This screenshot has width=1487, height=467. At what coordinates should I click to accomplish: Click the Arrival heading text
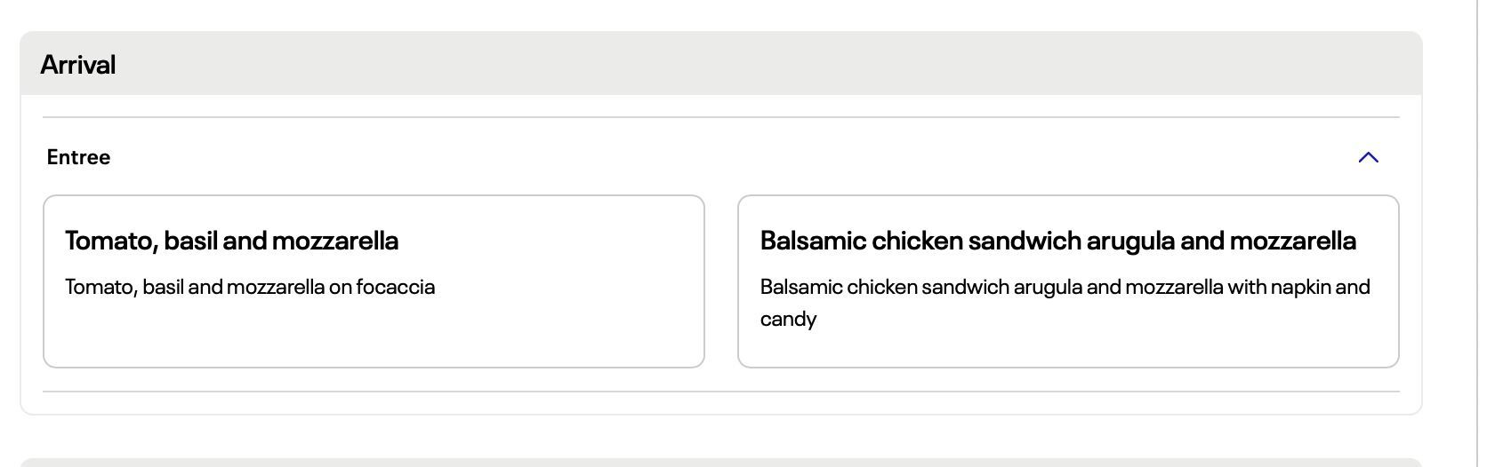click(x=78, y=65)
